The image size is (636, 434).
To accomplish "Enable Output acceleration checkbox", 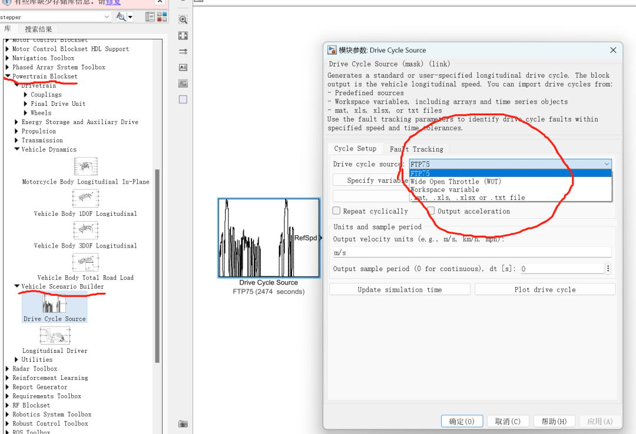I will click(x=430, y=211).
